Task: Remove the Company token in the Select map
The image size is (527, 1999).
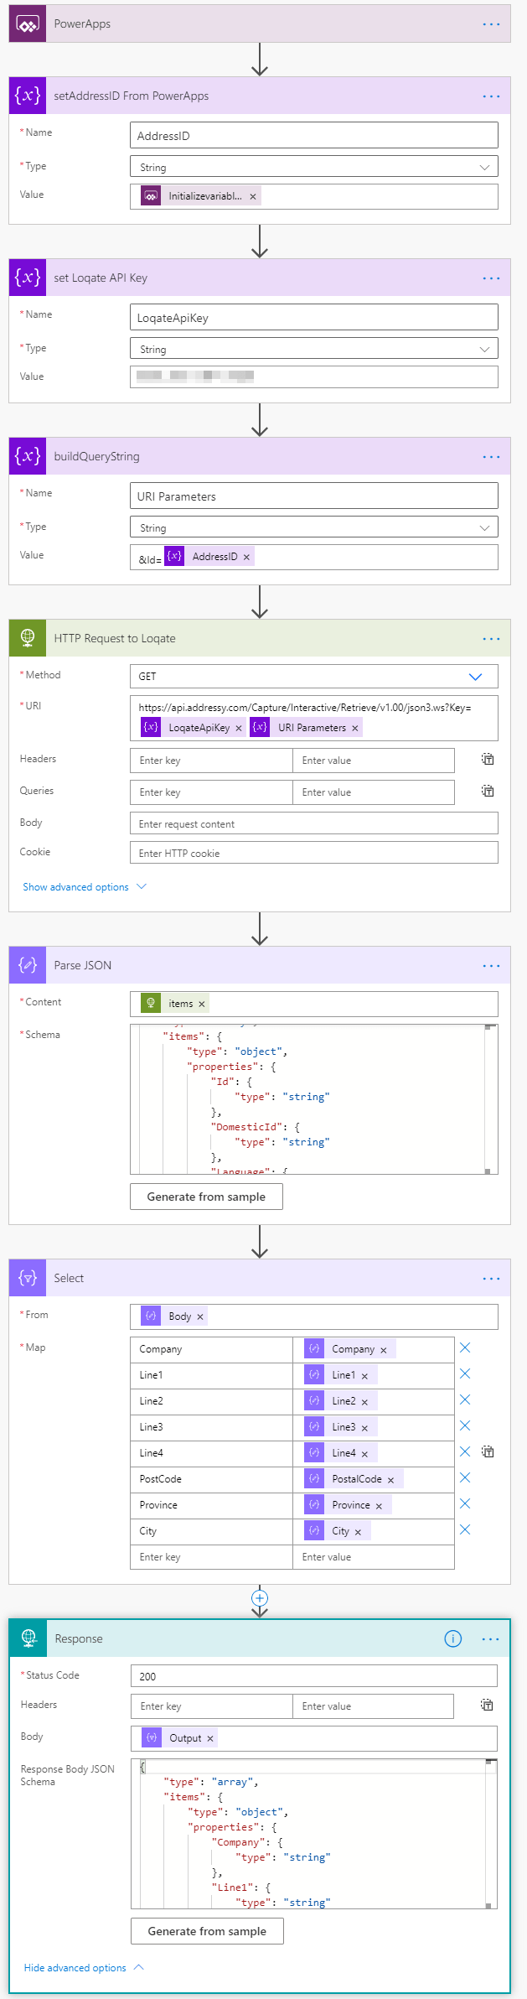Action: pos(385,1348)
